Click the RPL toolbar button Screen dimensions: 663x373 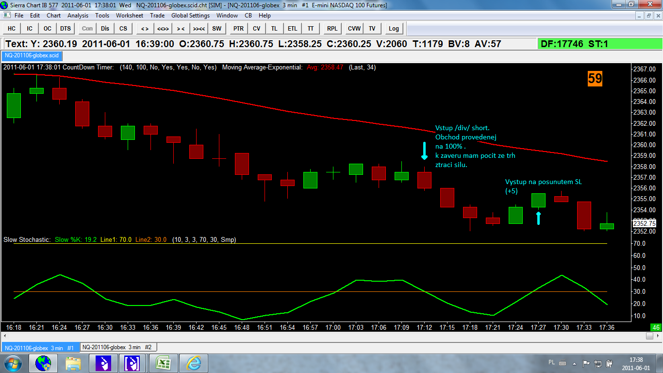point(332,28)
